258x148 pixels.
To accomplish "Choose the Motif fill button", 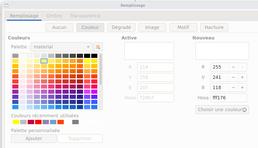I will 183,27.
